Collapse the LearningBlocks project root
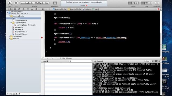The image size is (172, 96). [7, 13]
